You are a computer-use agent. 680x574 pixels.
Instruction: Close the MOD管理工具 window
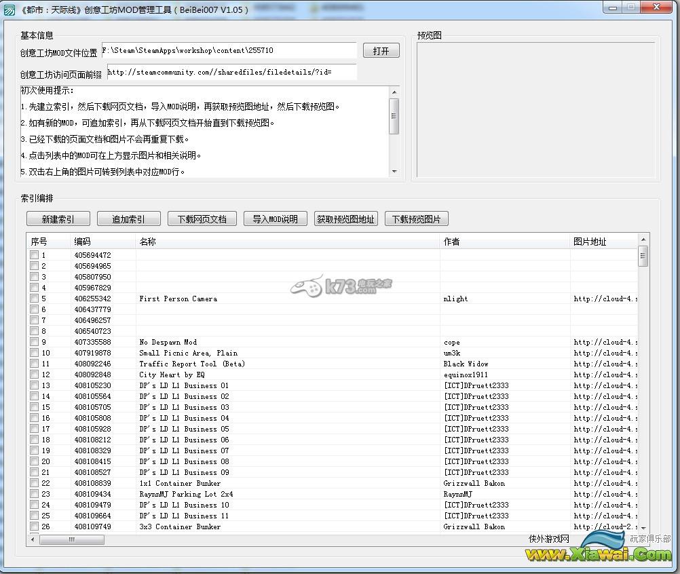pos(656,7)
